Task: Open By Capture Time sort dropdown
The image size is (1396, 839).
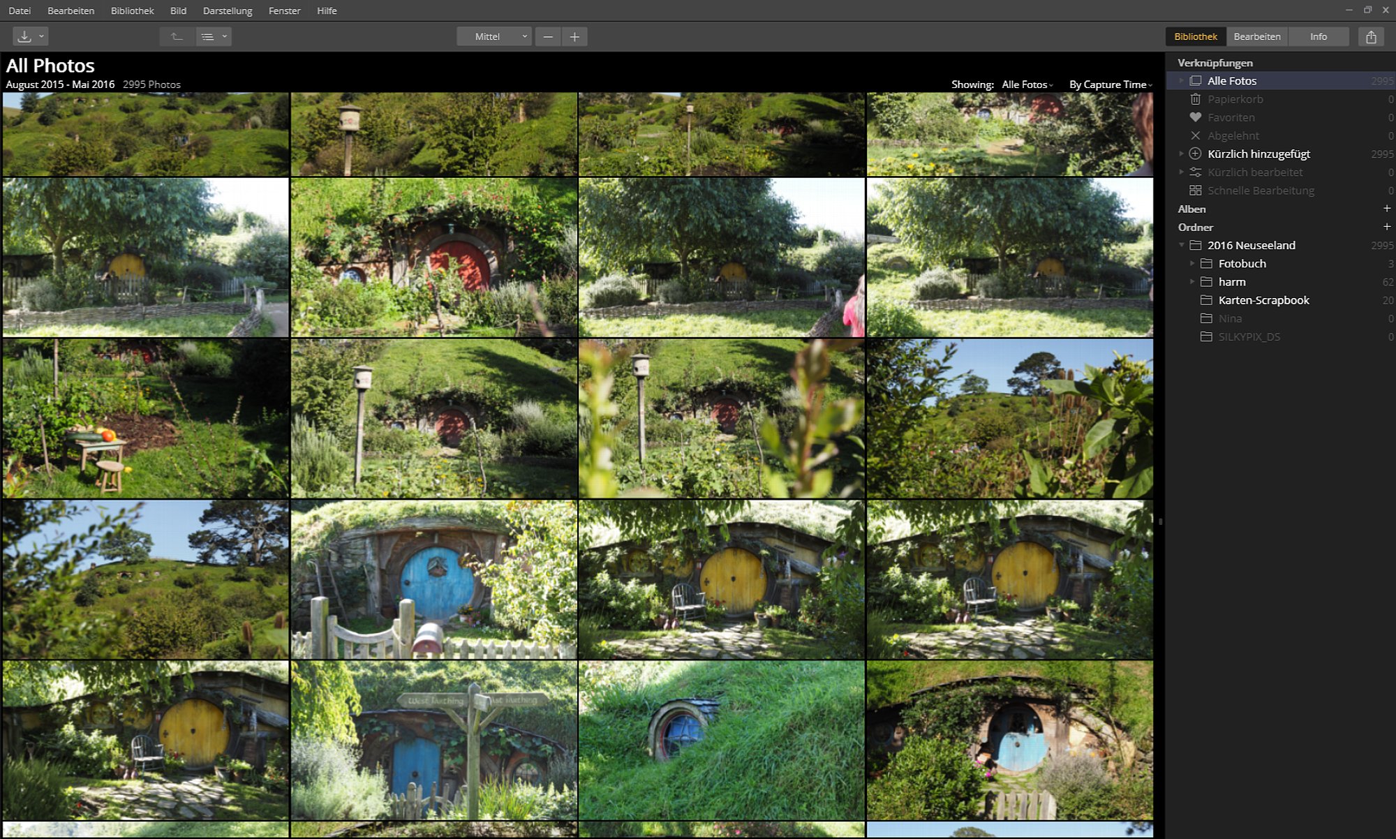Action: click(1111, 84)
